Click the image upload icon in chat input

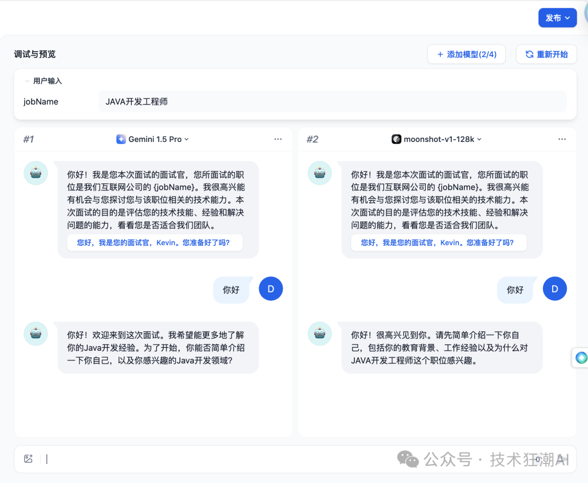[28, 459]
